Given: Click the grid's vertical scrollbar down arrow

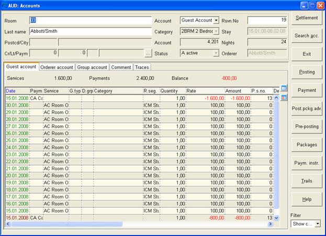Looking at the screenshot, I should pyautogui.click(x=276, y=218).
